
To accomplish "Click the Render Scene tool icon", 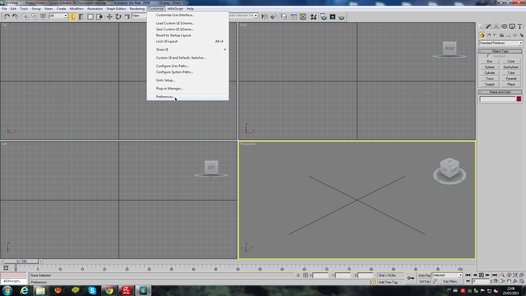I will pos(323,17).
